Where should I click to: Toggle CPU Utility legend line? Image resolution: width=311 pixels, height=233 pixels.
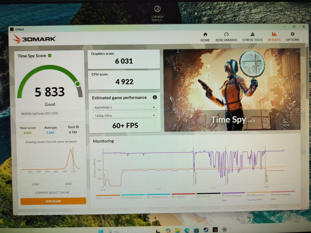[x=208, y=195]
